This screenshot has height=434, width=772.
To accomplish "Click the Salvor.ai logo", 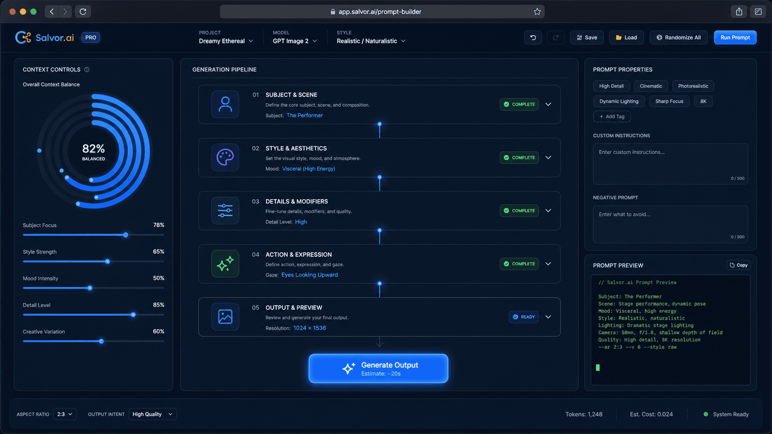I will [x=44, y=37].
